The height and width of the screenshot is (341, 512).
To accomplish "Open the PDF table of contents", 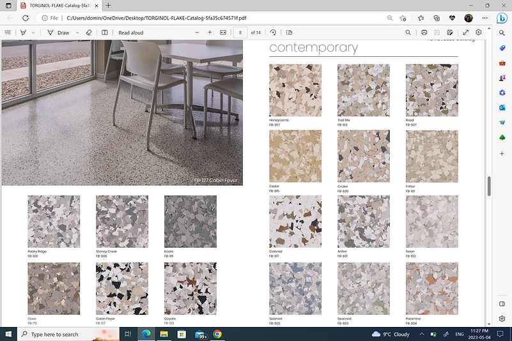I will coord(8,33).
